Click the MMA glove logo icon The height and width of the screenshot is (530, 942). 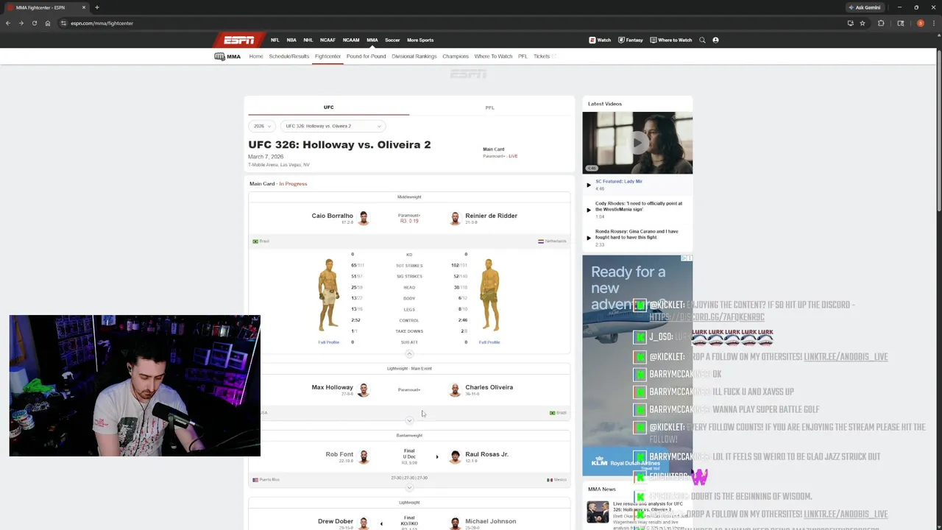click(x=219, y=57)
